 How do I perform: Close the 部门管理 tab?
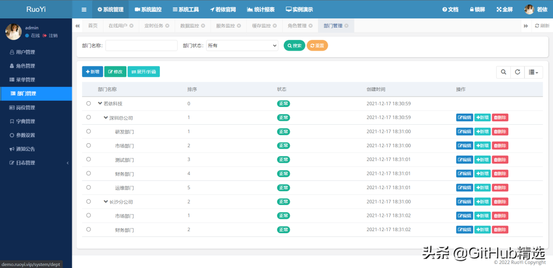point(346,26)
